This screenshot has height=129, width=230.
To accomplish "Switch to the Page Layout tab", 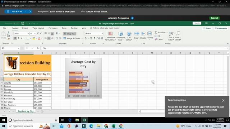I will (38, 28).
